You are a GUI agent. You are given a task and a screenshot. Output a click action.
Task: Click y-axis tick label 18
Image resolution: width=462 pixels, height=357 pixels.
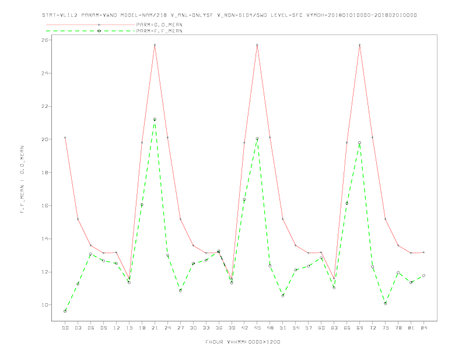[45, 173]
